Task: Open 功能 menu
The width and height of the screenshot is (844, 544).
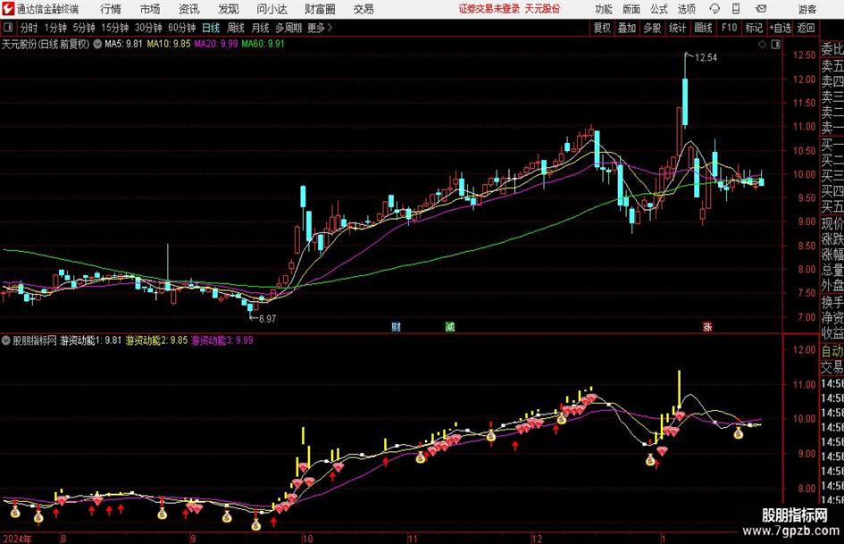Action: (x=604, y=9)
